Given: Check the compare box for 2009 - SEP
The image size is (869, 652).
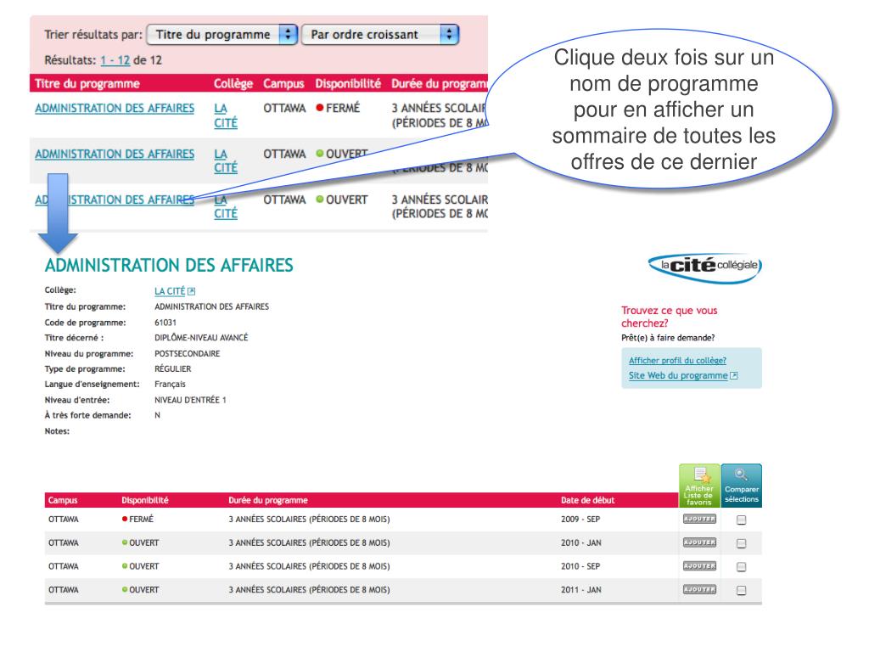Looking at the screenshot, I should click(x=742, y=520).
